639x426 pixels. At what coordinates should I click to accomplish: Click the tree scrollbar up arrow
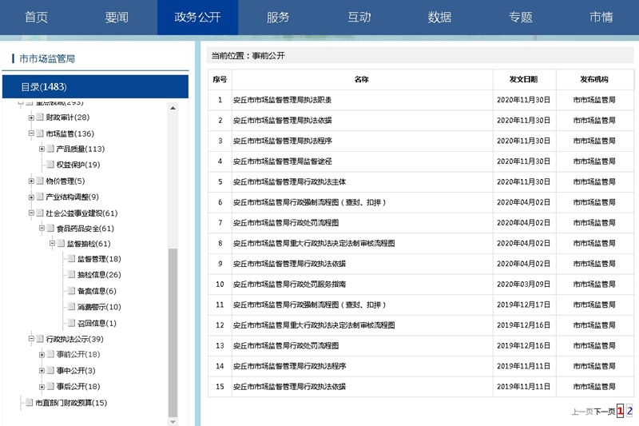(173, 108)
